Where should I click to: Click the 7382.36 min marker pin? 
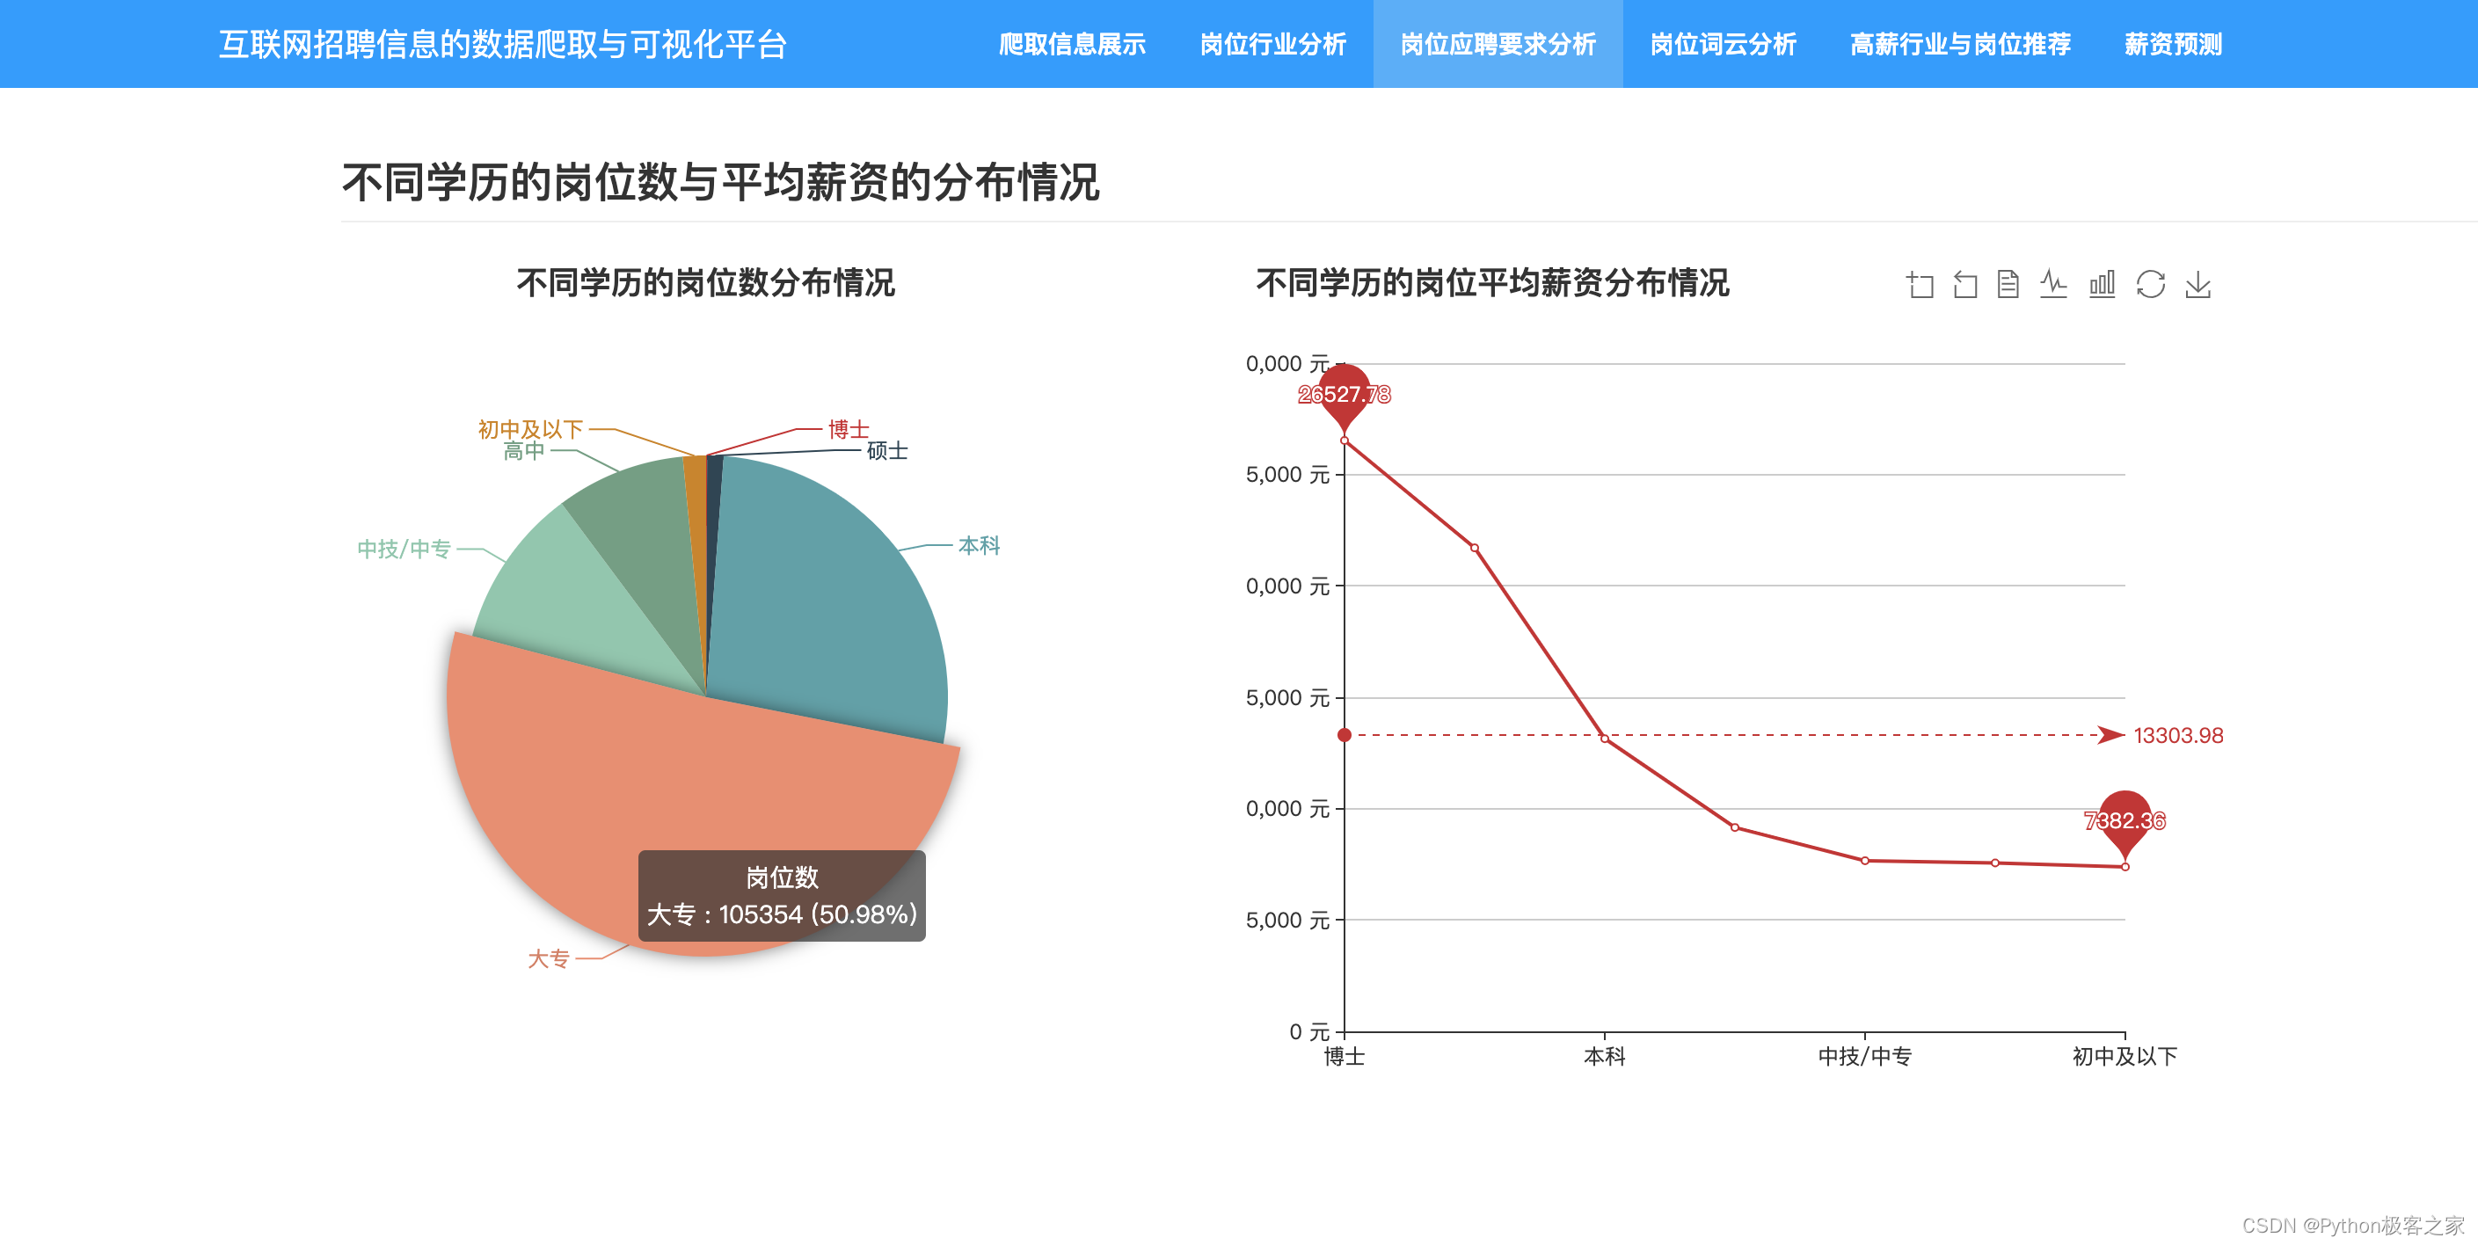click(2124, 819)
